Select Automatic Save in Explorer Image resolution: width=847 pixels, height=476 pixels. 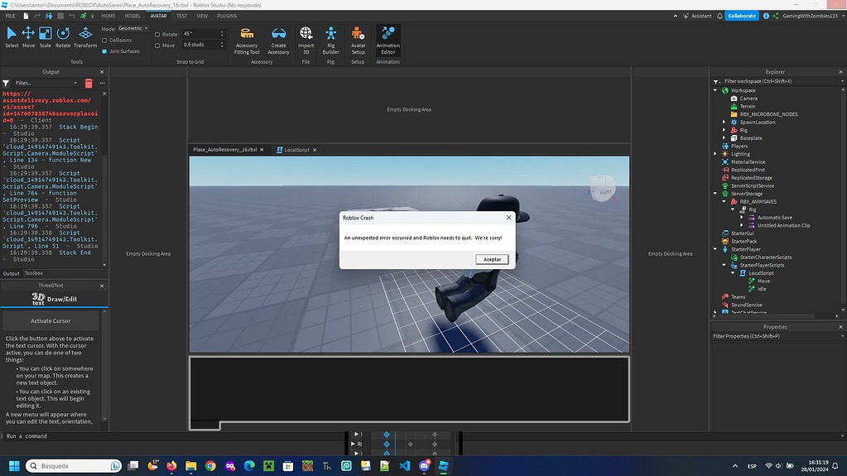(x=775, y=217)
